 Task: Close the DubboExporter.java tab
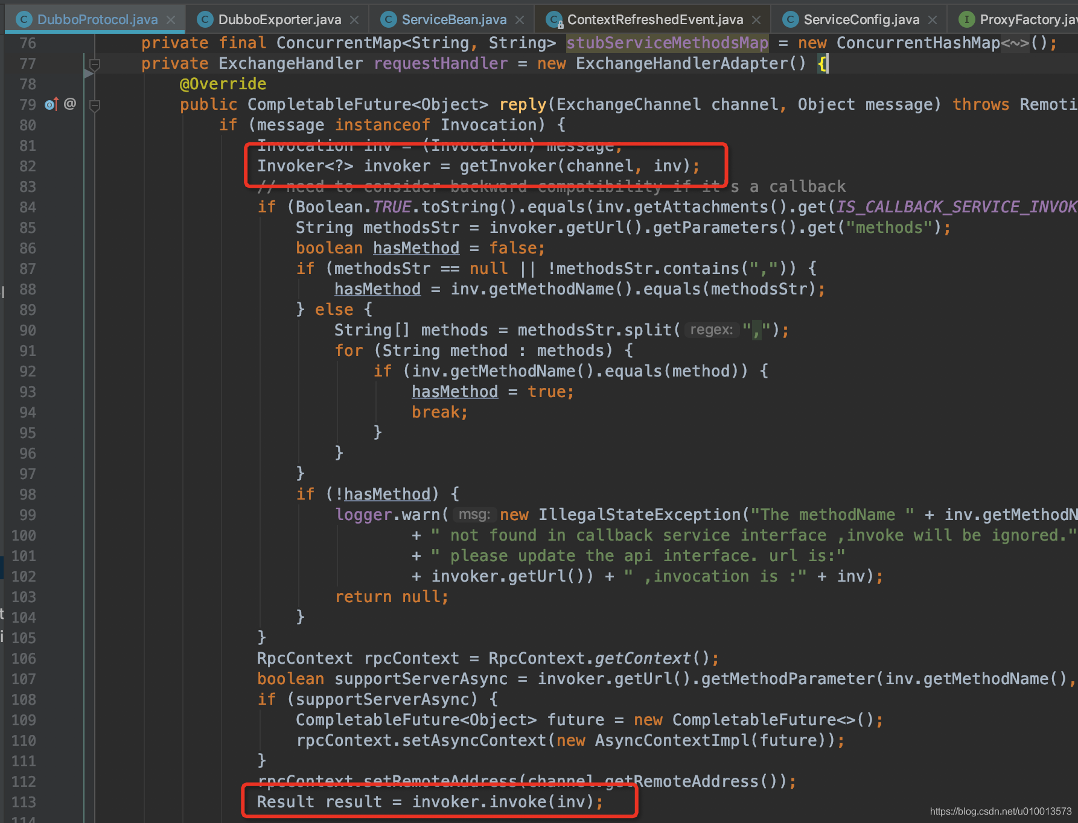pos(354,20)
